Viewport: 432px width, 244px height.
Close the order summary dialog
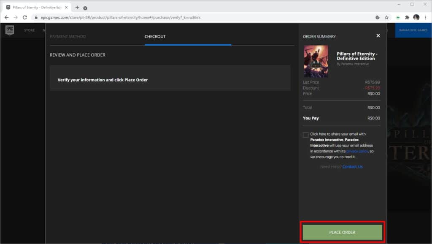point(378,35)
